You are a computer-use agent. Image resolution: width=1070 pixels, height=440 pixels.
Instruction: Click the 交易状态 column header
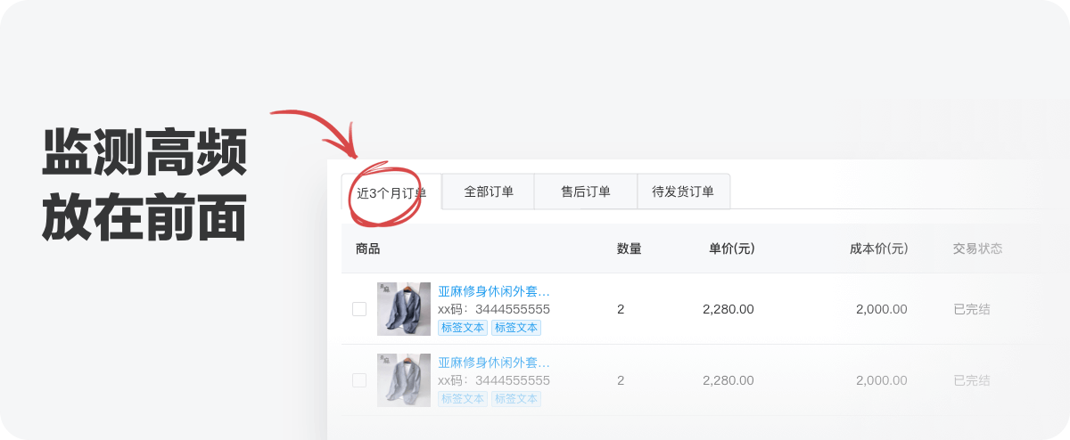(x=978, y=249)
